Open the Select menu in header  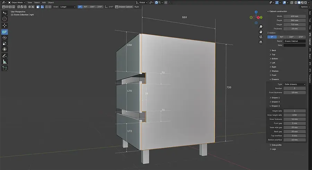[x=37, y=2]
